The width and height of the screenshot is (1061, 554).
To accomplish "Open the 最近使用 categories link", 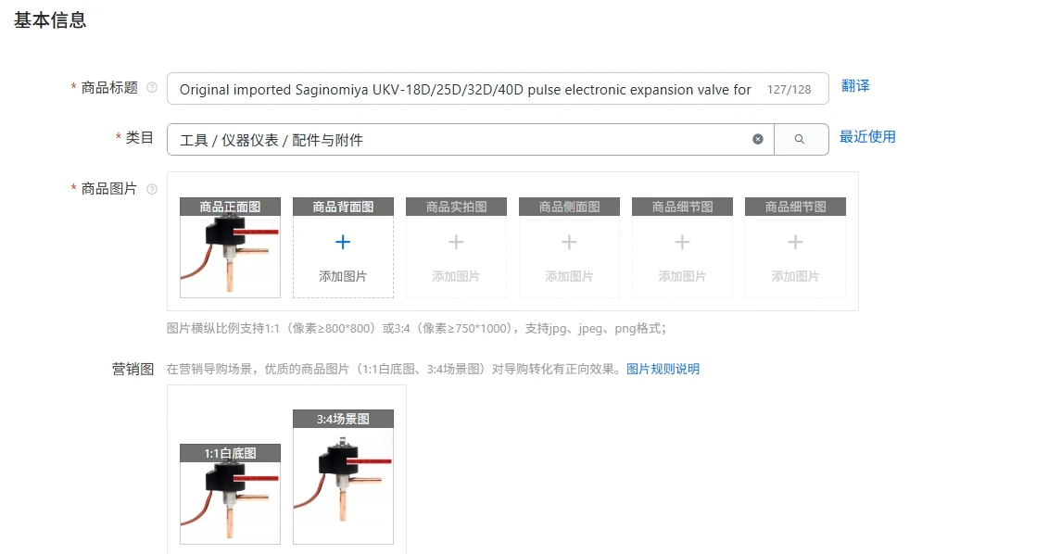I will [867, 136].
